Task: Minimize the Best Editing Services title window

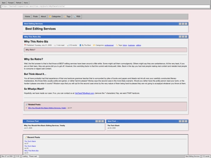Action: click(180, 24)
